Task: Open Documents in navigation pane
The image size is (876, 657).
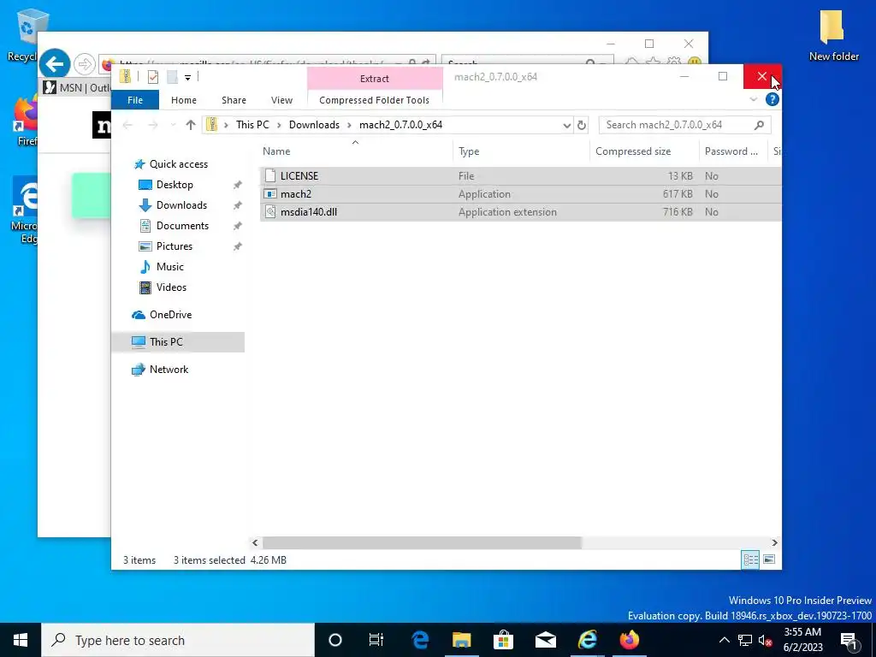Action: 182,226
